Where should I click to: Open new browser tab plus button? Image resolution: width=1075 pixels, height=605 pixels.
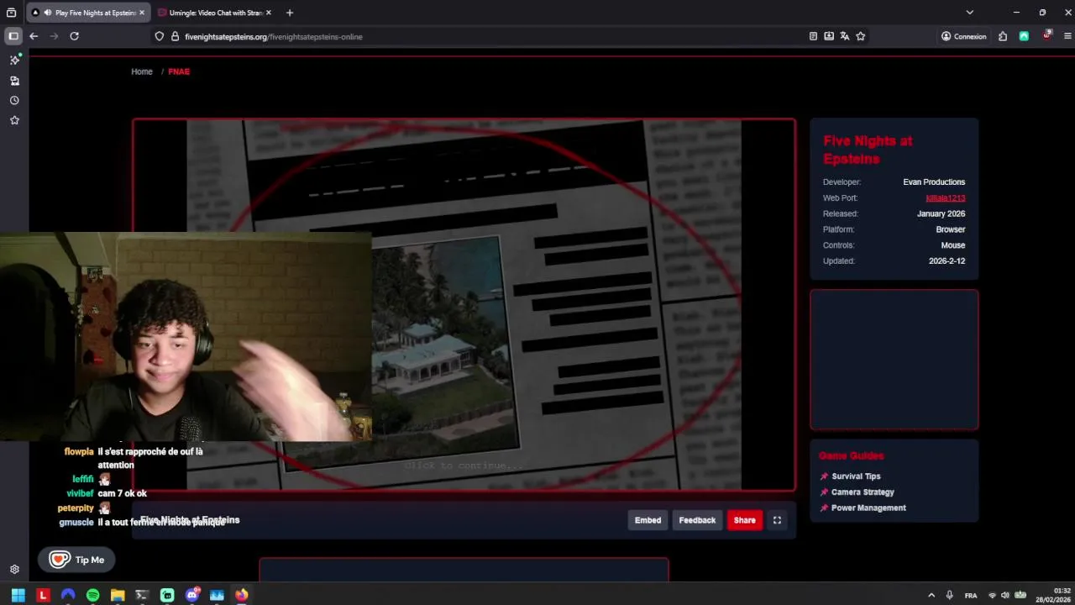pos(290,13)
